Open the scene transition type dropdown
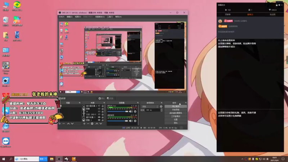The image size is (288, 162). coord(150,107)
